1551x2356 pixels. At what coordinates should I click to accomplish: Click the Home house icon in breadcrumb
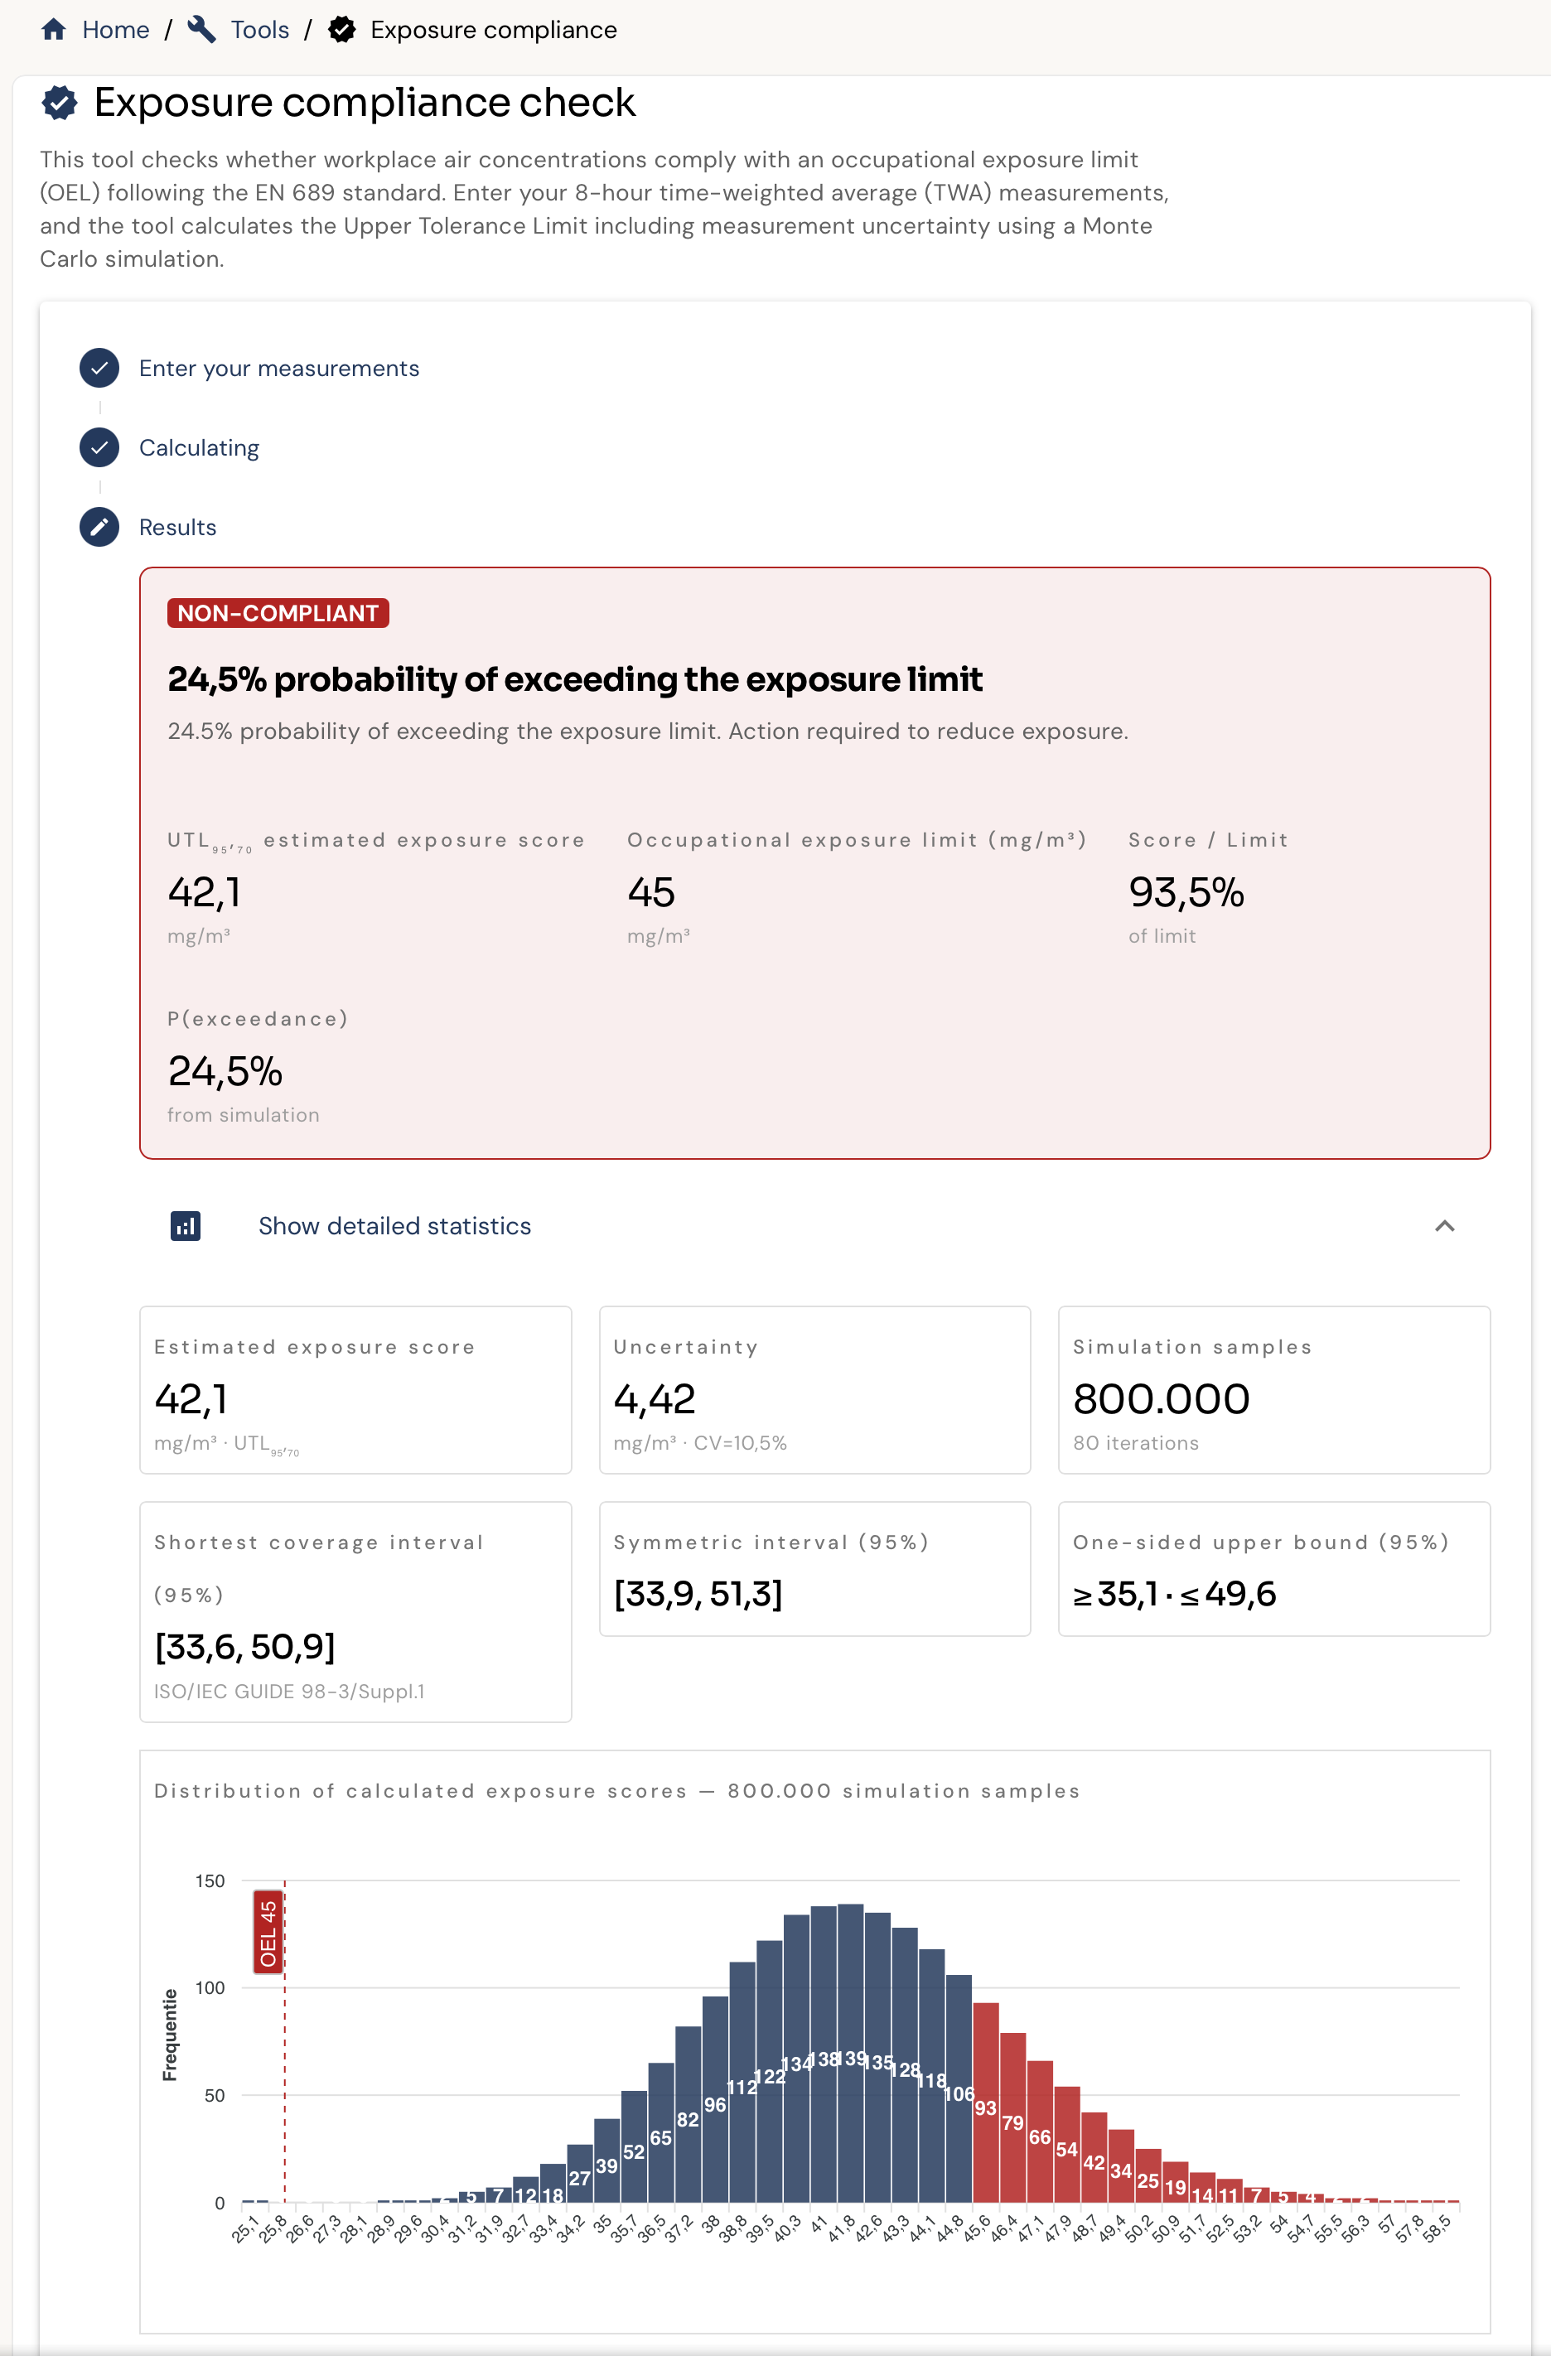(x=54, y=30)
